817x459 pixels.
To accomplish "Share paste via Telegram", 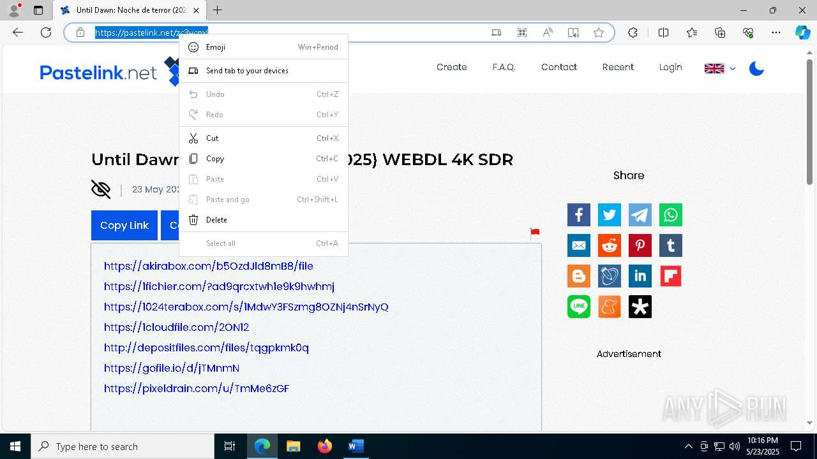I will click(x=640, y=215).
